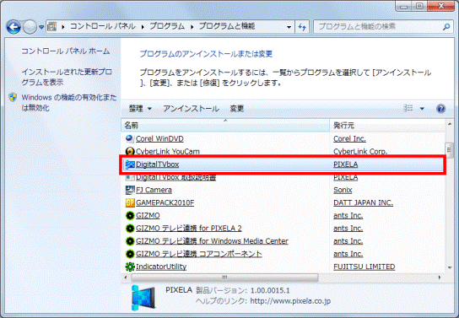Click the horizontal scrollbar thumb
This screenshot has height=318, width=459.
point(224,278)
